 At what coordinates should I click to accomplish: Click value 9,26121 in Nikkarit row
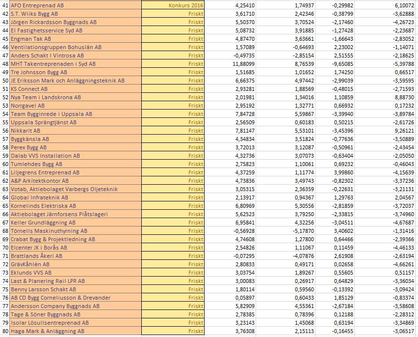385,131
